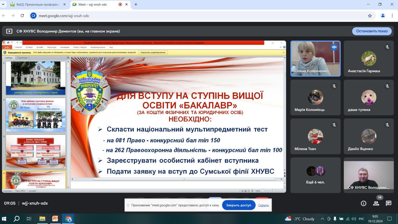Image resolution: width=398 pixels, height=224 pixels.
Task: Bookmark this page with the star icon
Action: click(x=370, y=16)
